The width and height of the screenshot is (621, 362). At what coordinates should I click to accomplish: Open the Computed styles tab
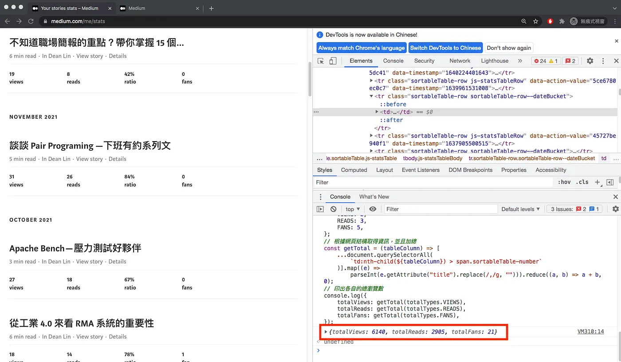pos(354,170)
